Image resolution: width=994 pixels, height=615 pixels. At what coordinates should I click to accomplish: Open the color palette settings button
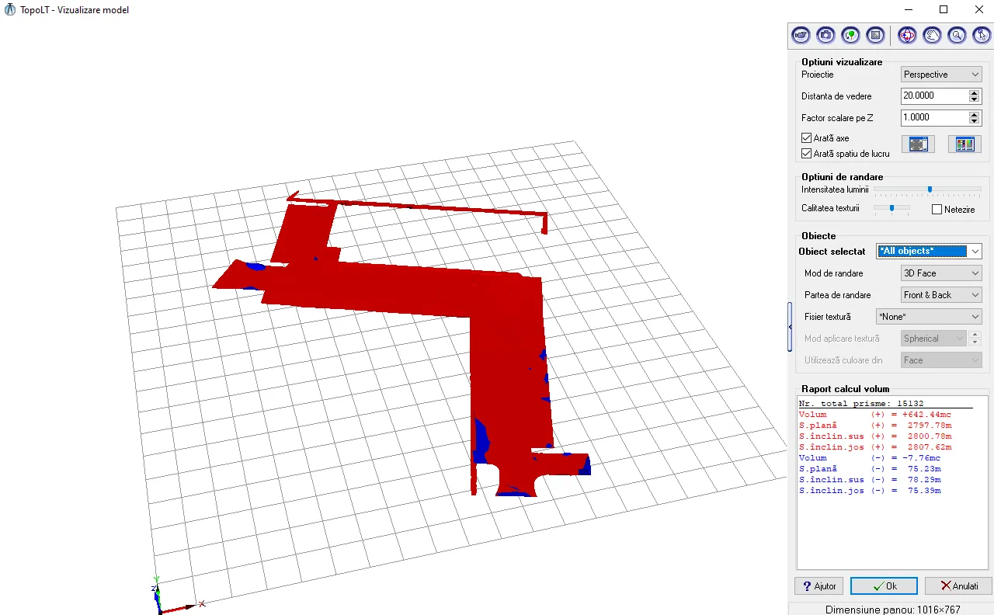[964, 144]
